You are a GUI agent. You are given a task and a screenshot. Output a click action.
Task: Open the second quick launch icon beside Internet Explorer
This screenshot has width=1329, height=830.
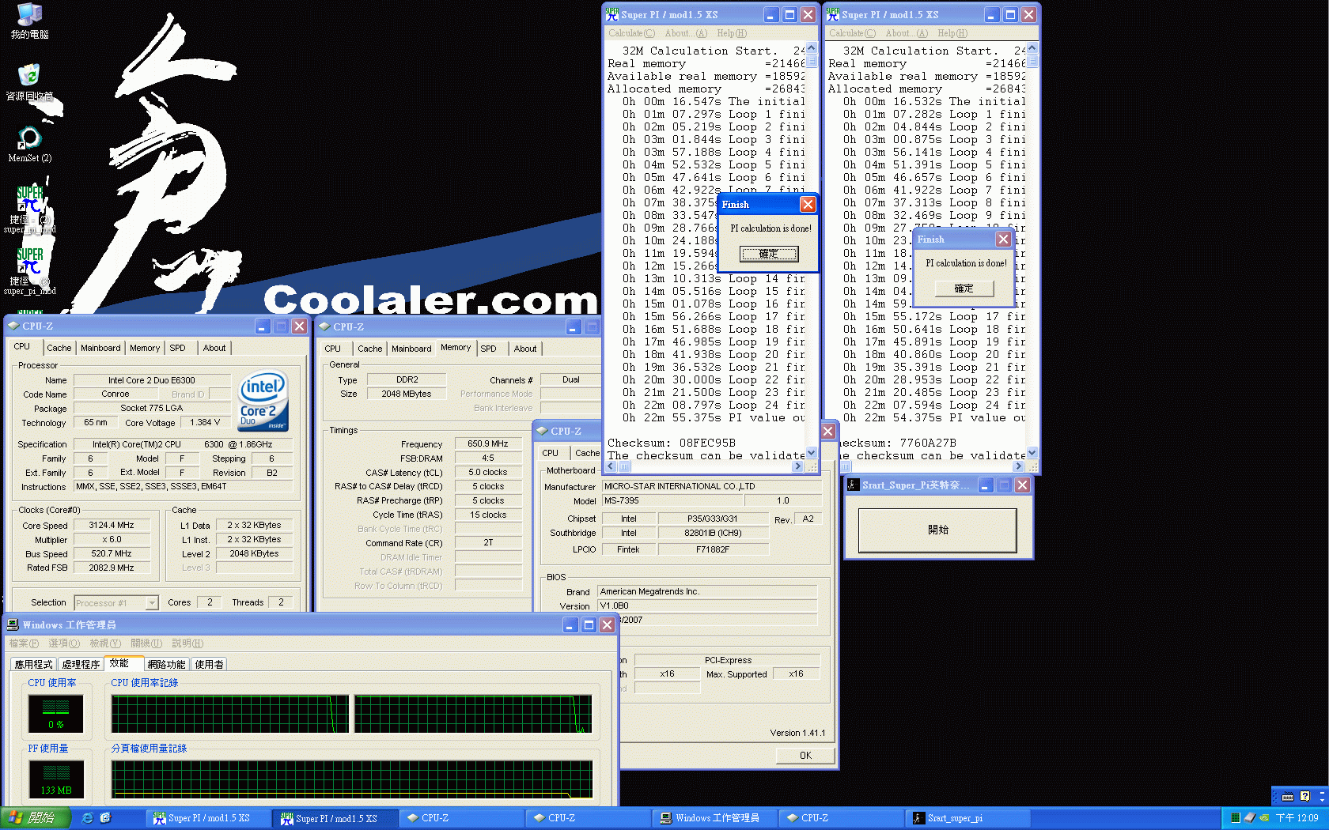click(105, 818)
